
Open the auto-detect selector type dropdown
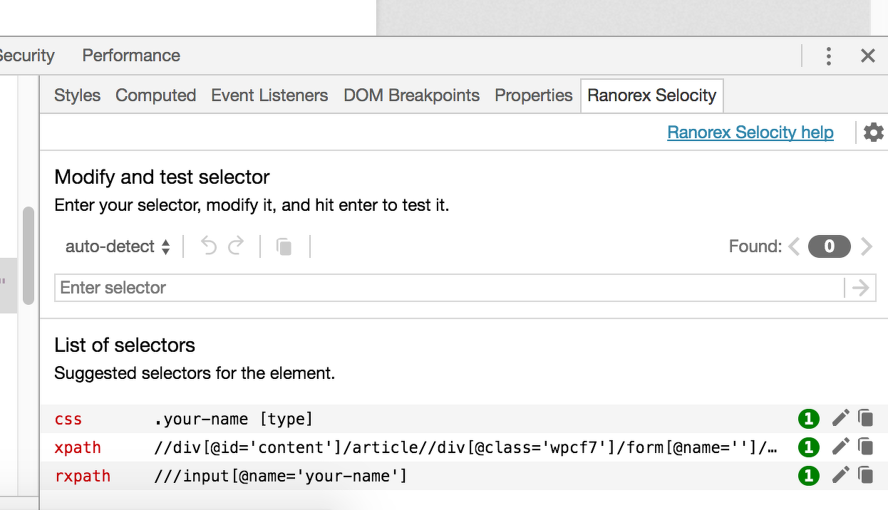click(x=118, y=246)
